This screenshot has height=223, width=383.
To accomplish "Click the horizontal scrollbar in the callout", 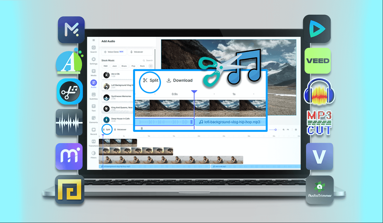I will coord(142,128).
